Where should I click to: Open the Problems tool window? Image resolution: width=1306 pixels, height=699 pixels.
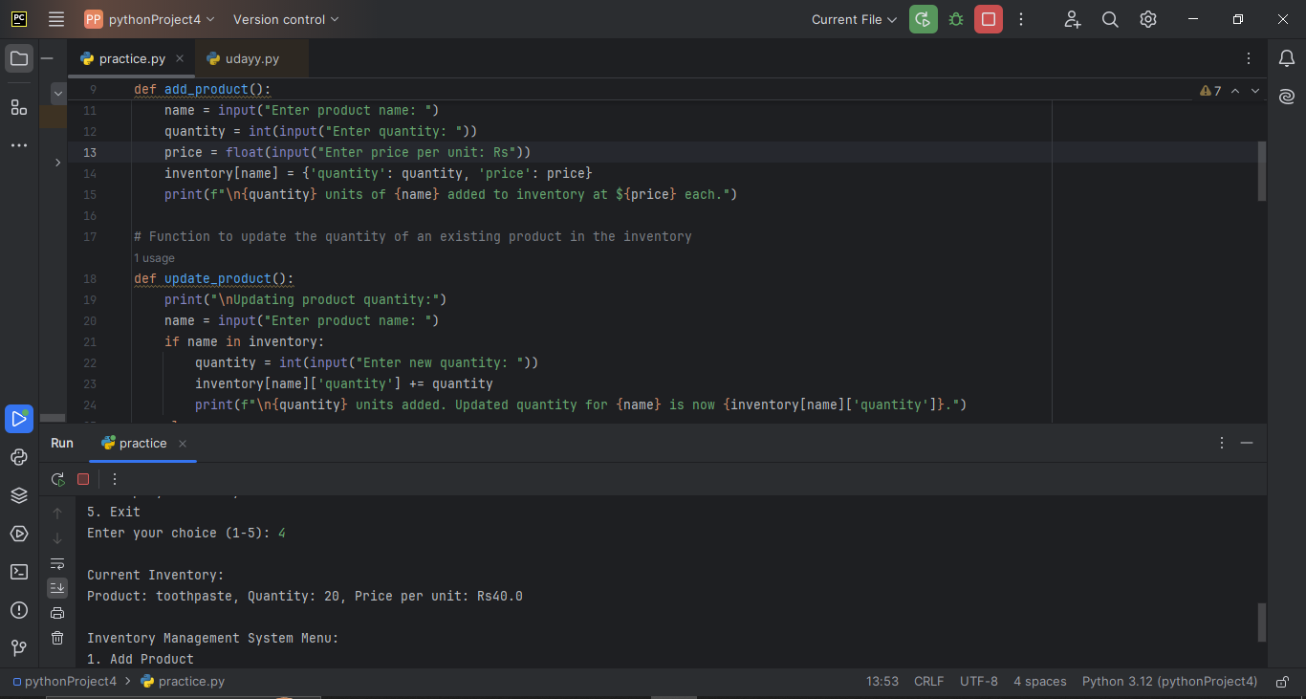19,610
